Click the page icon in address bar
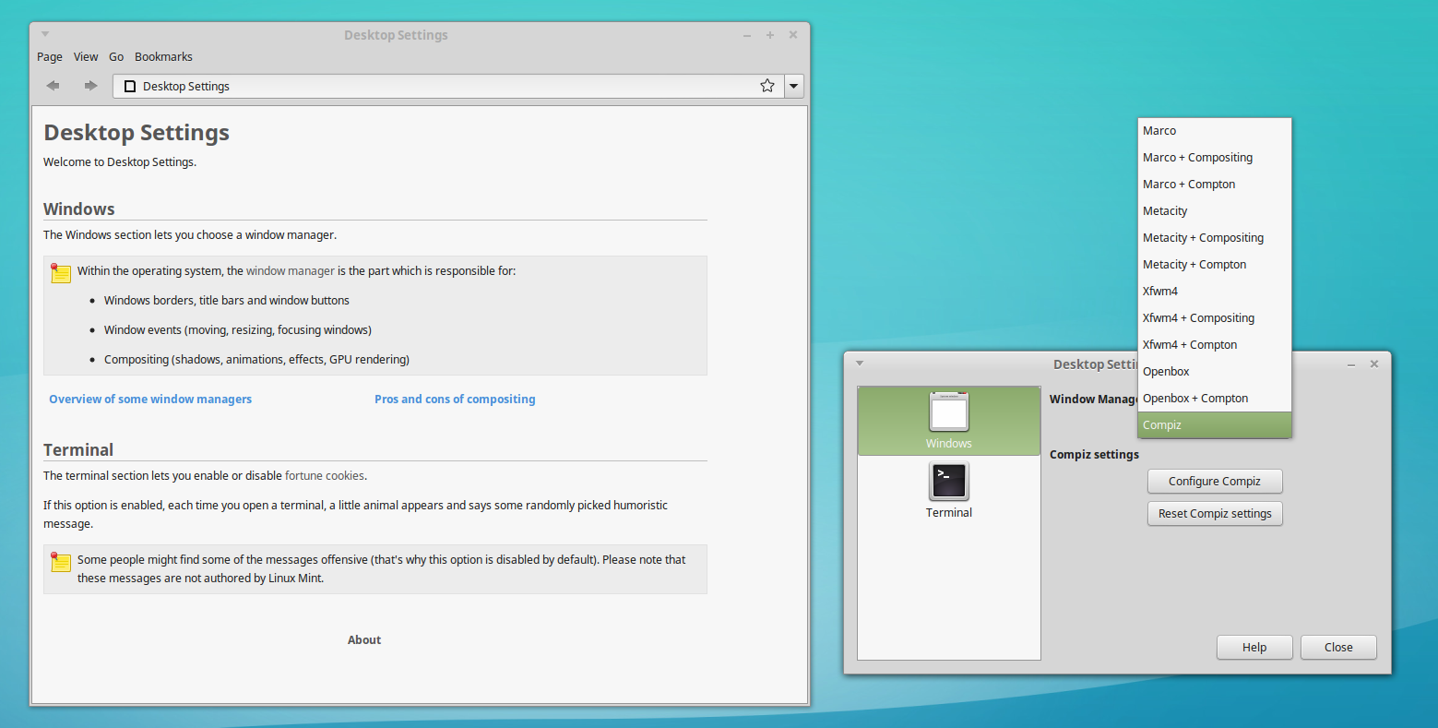The width and height of the screenshot is (1438, 728). tap(130, 86)
